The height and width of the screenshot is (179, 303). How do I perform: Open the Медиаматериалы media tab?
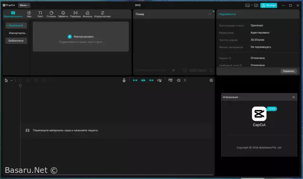[13, 14]
